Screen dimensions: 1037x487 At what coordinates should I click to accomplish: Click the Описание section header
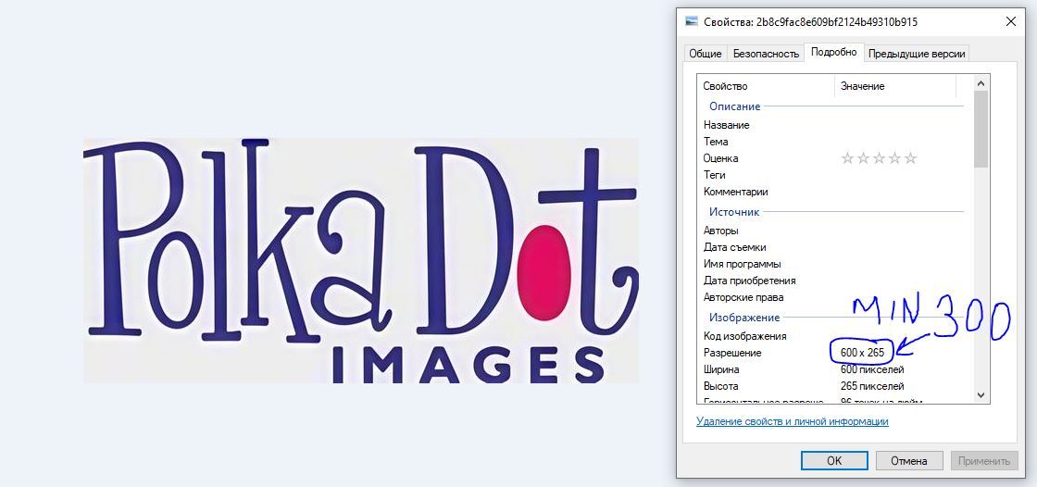click(735, 106)
